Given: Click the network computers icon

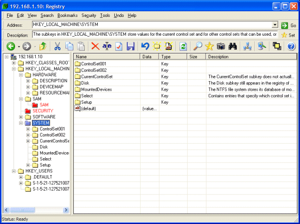Looking at the screenshot, I should pyautogui.click(x=247, y=46).
